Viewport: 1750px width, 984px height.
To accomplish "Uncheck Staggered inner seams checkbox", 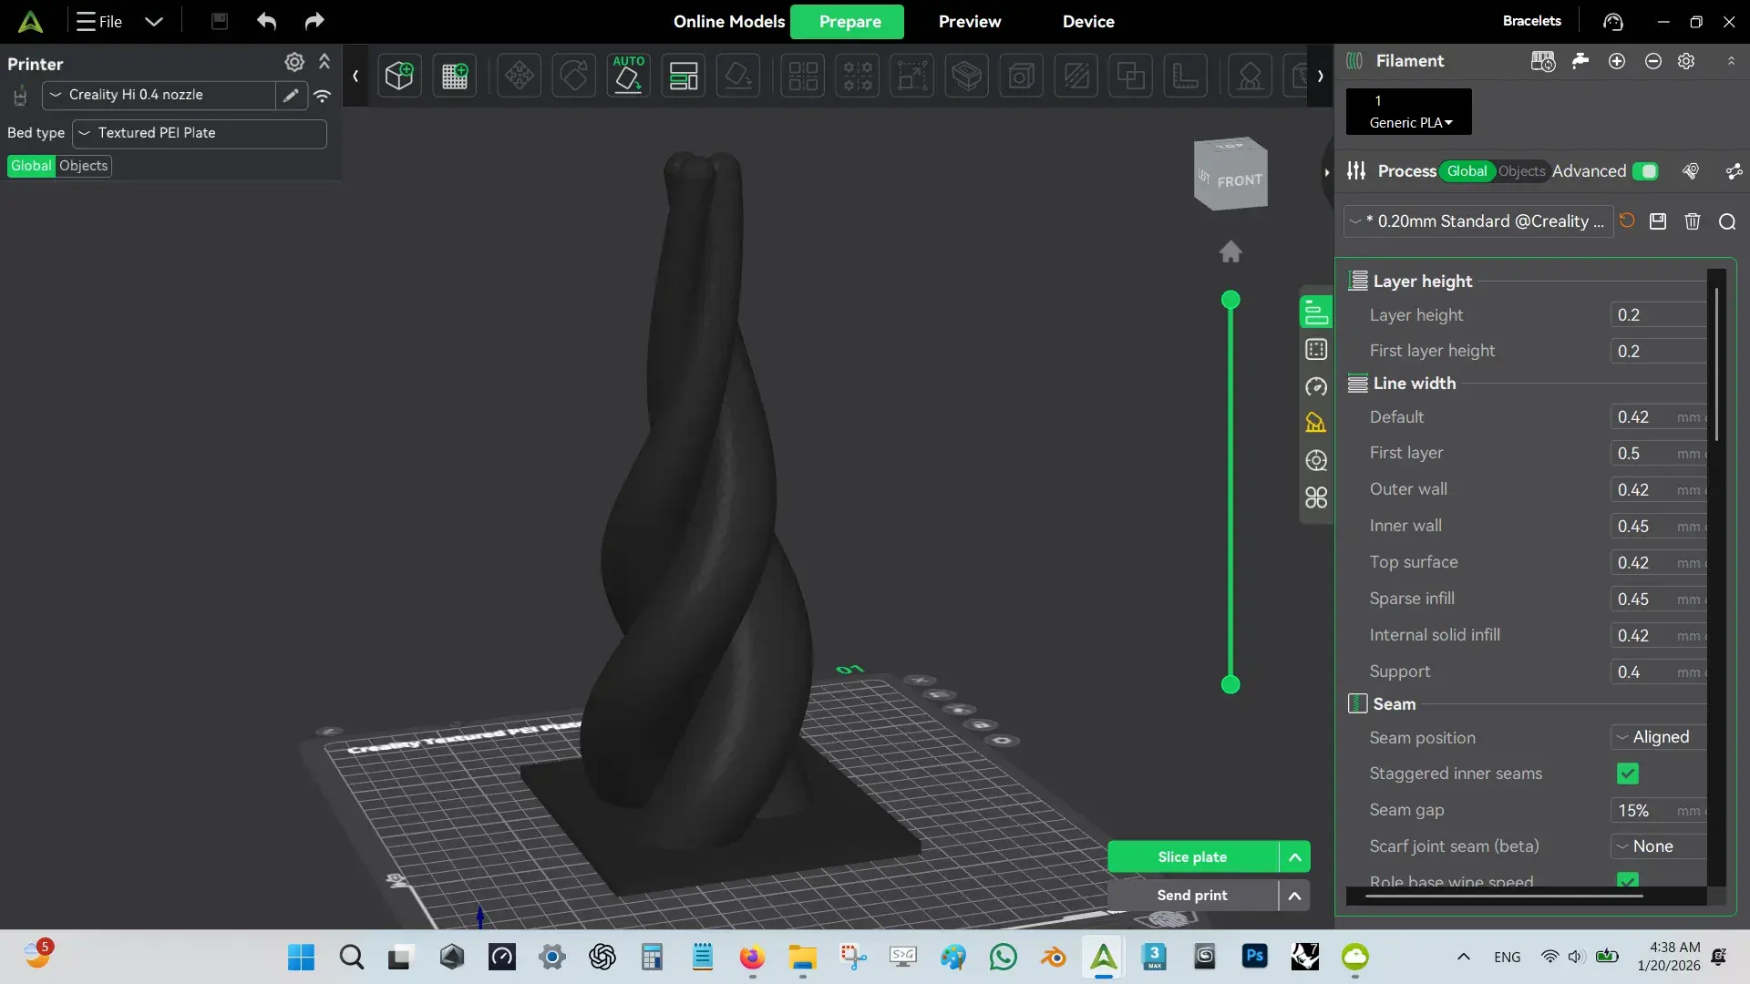I will point(1628,774).
